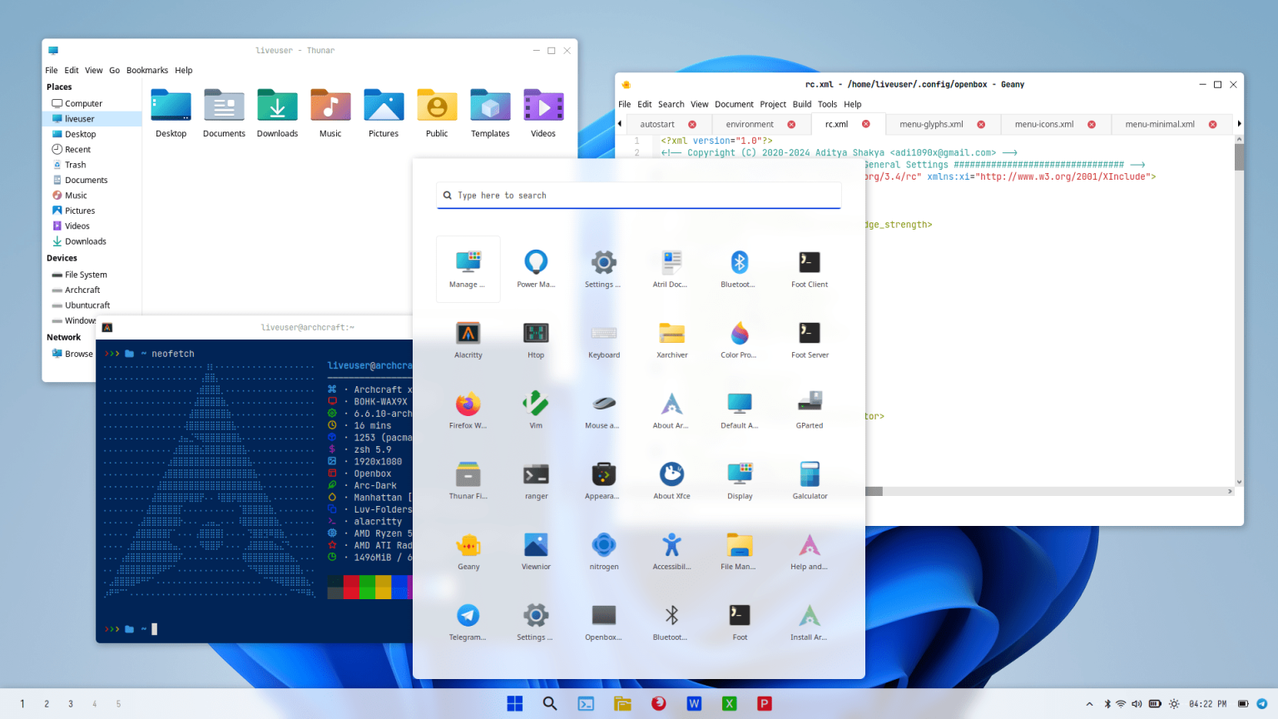This screenshot has height=719, width=1278.
Task: Select the Pictures folder in Thunar
Action: (79, 211)
